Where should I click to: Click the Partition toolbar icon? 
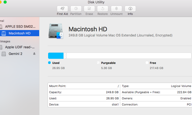[76, 9]
